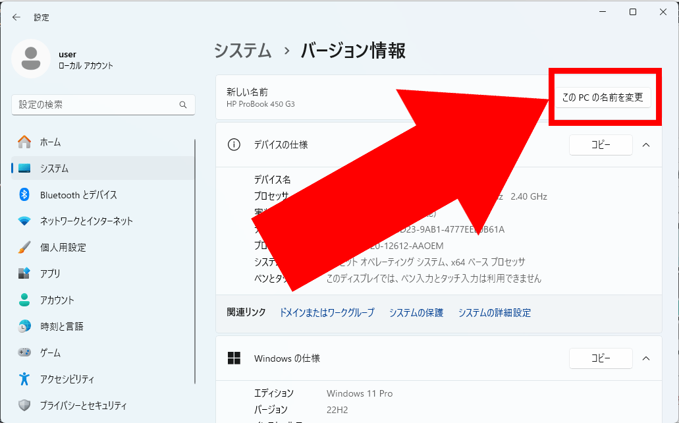Open the ドメインまたはワークグループ link

point(327,312)
